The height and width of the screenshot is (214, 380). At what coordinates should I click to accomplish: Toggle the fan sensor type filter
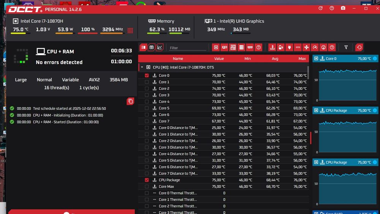coord(306,48)
